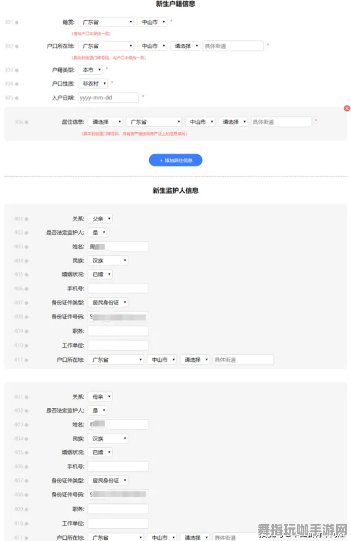Viewport: 351px width, 541px height.
Task: Click the 新生户籍信息 section heading
Action: (175, 4)
